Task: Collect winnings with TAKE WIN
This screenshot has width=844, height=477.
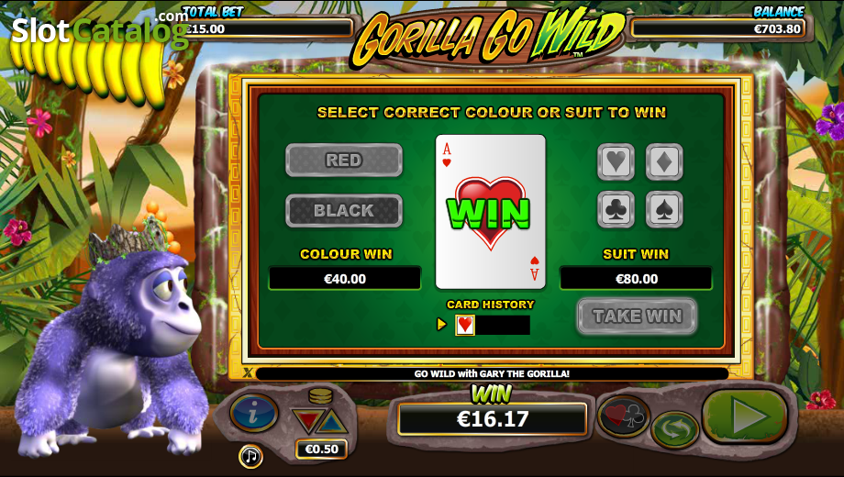Action: click(x=637, y=316)
